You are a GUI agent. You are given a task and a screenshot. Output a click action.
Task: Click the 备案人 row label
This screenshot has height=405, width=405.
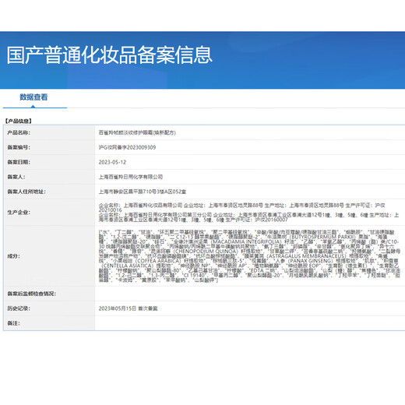[16, 177]
